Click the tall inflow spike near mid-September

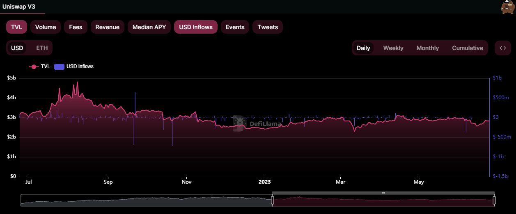(135, 105)
